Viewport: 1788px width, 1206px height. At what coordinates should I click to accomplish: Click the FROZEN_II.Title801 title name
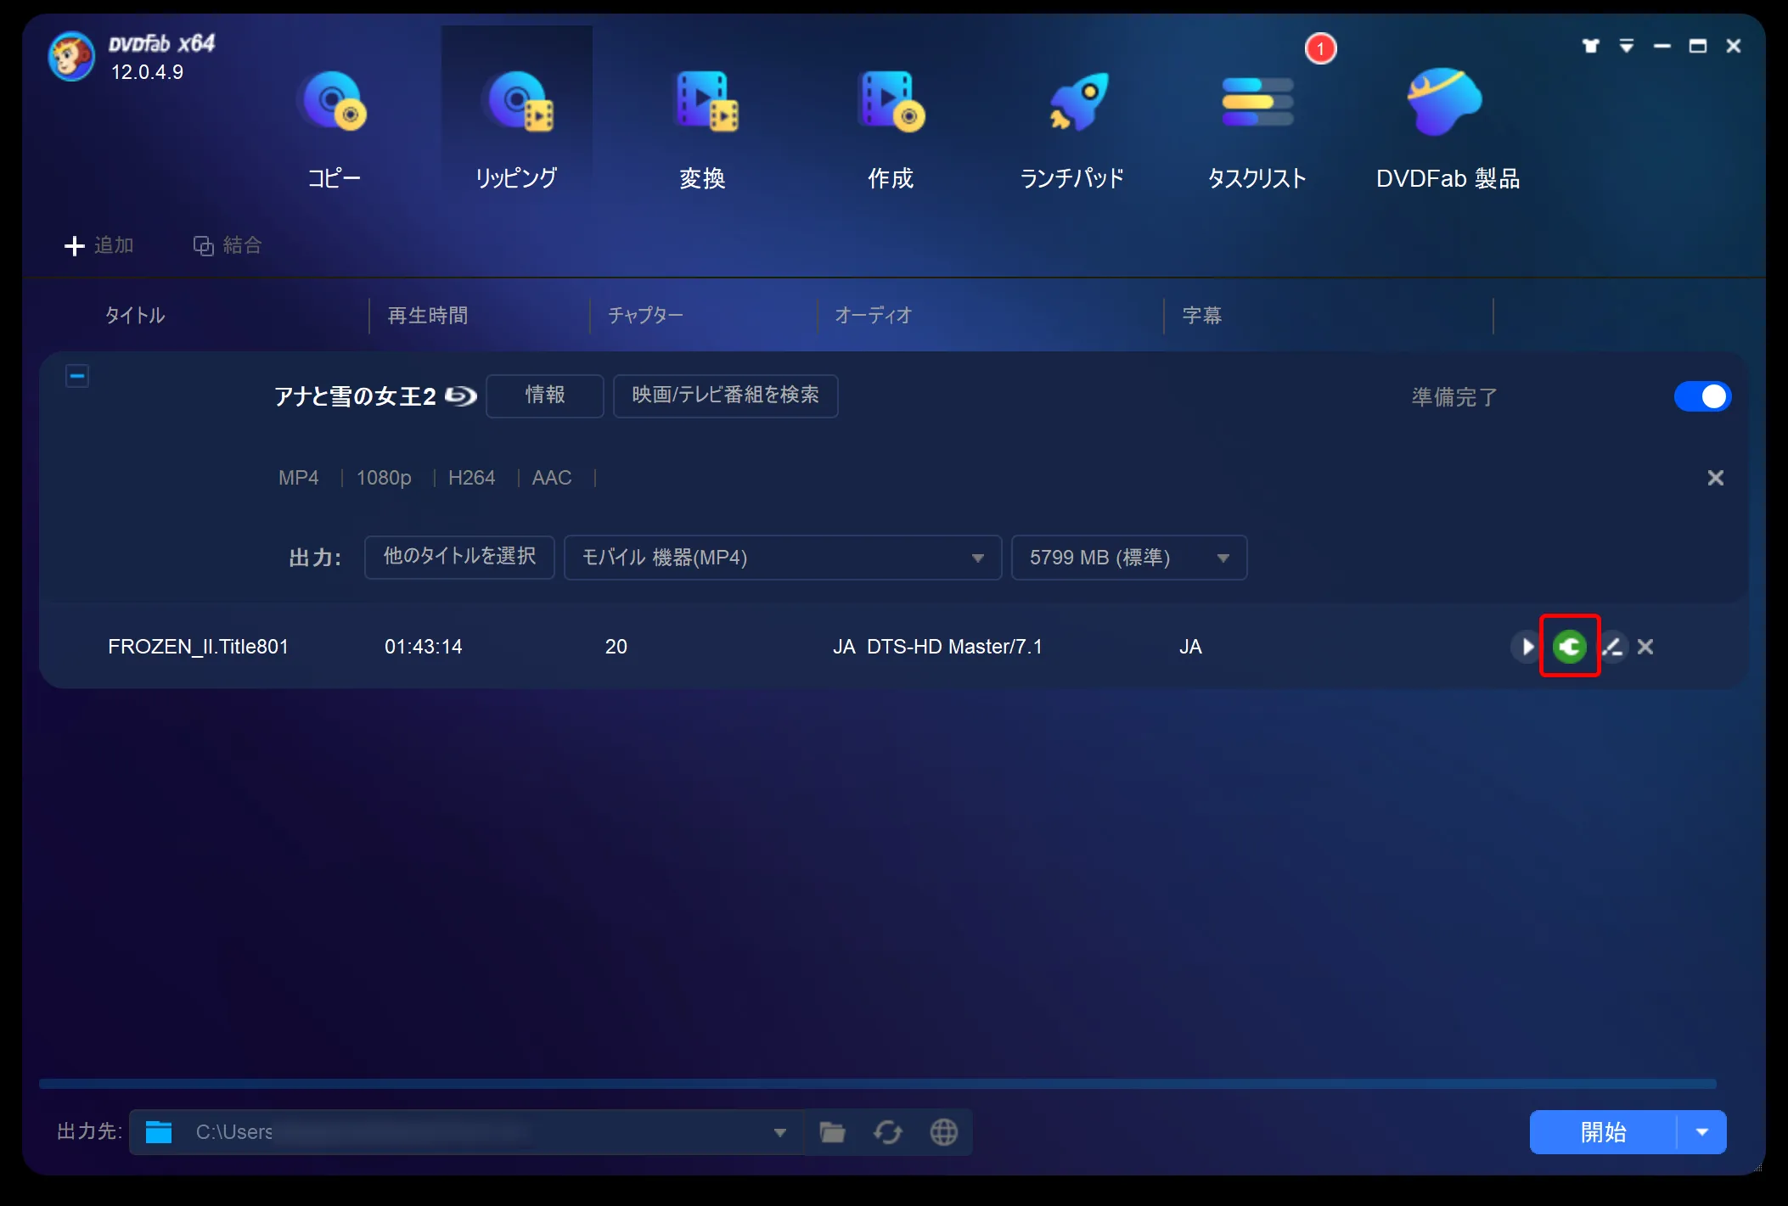[x=198, y=647]
